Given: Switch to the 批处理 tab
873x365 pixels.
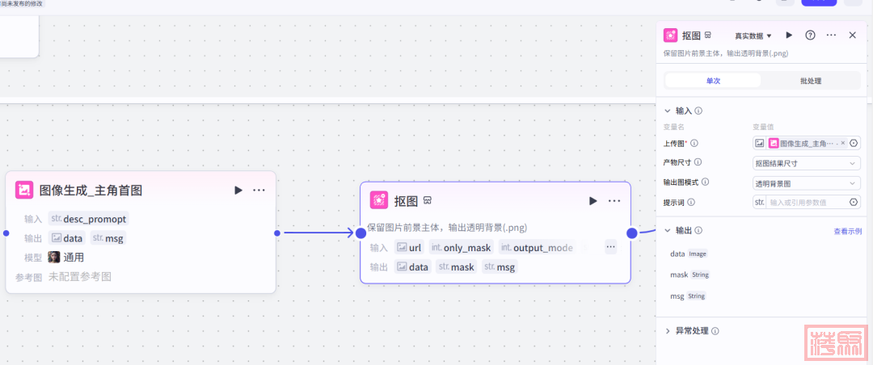Looking at the screenshot, I should pyautogui.click(x=810, y=81).
